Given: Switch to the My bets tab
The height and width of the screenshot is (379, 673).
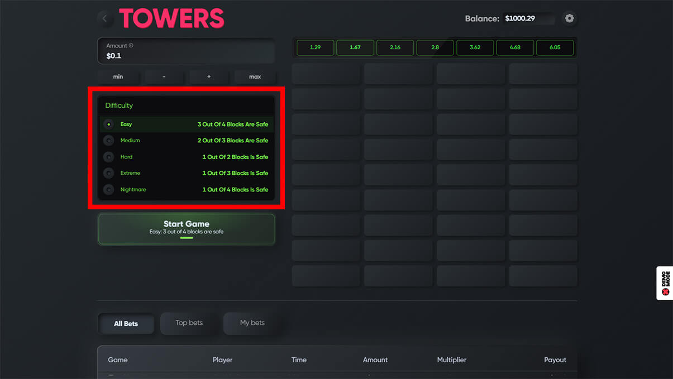Looking at the screenshot, I should pos(252,323).
